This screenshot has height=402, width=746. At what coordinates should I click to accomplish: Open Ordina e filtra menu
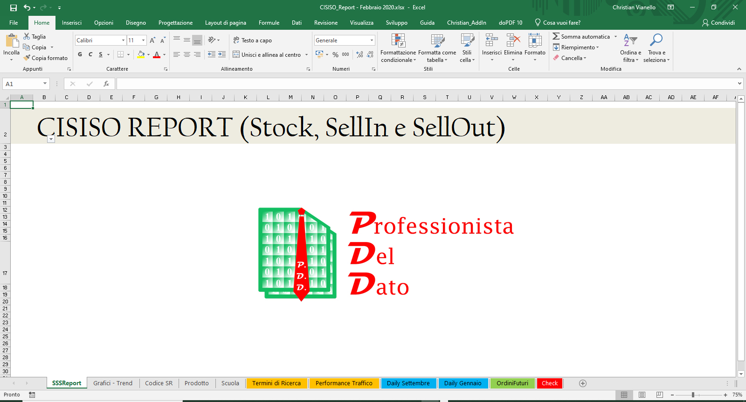coord(630,48)
